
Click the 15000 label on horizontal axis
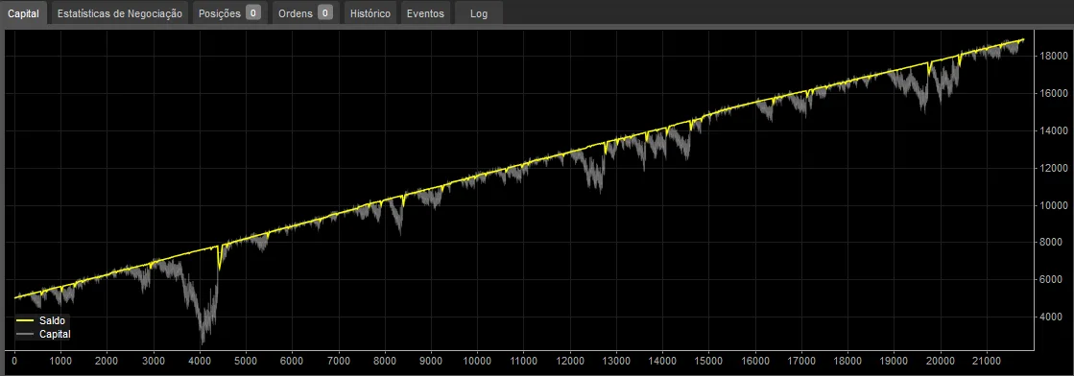[708, 361]
